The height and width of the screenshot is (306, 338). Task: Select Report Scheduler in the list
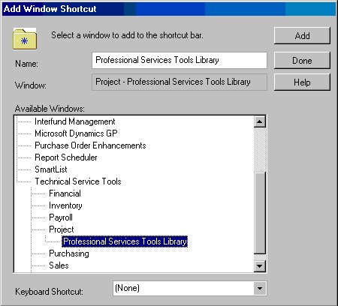(x=66, y=157)
